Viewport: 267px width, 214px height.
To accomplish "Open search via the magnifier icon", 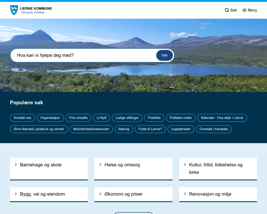I will tap(227, 10).
